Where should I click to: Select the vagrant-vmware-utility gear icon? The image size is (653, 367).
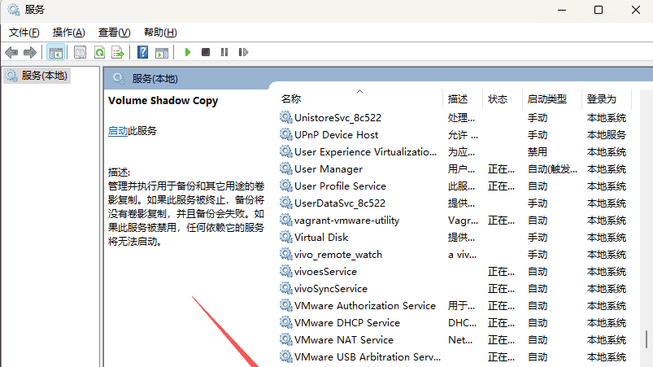[x=285, y=220]
